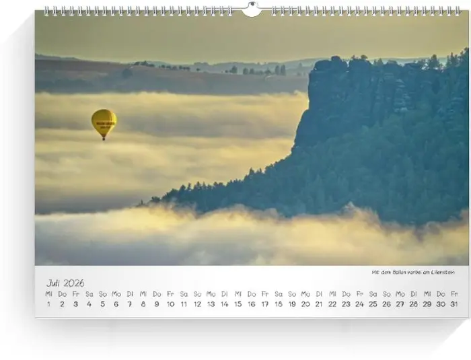This screenshot has width=471, height=360.
Task: Click the photo caption about Lilienstein
Action: point(412,273)
